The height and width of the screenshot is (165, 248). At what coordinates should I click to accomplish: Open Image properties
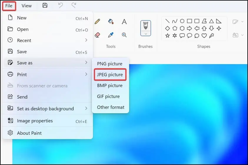click(x=35, y=121)
